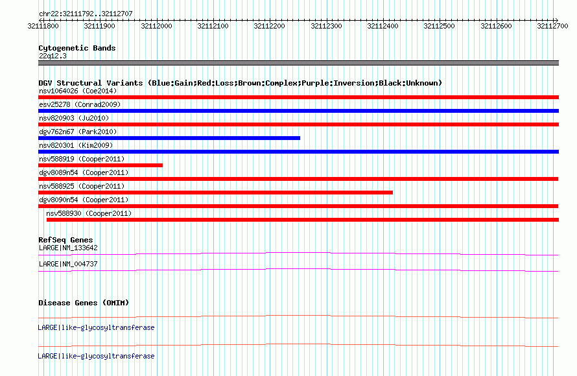Click the red bar for nsv588925
Screen dimensions: 577x376
[216, 193]
